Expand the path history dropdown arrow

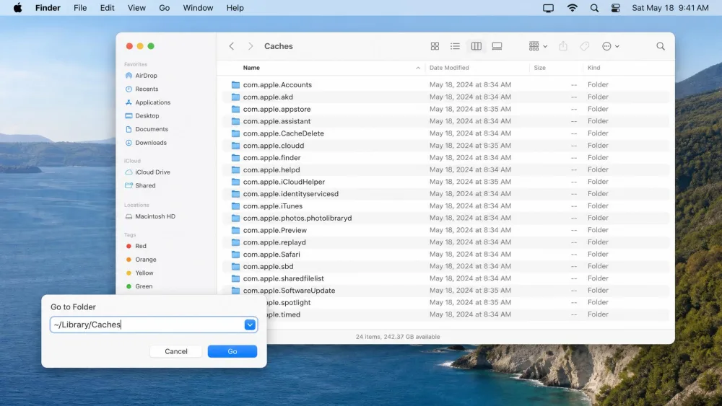[x=250, y=325]
